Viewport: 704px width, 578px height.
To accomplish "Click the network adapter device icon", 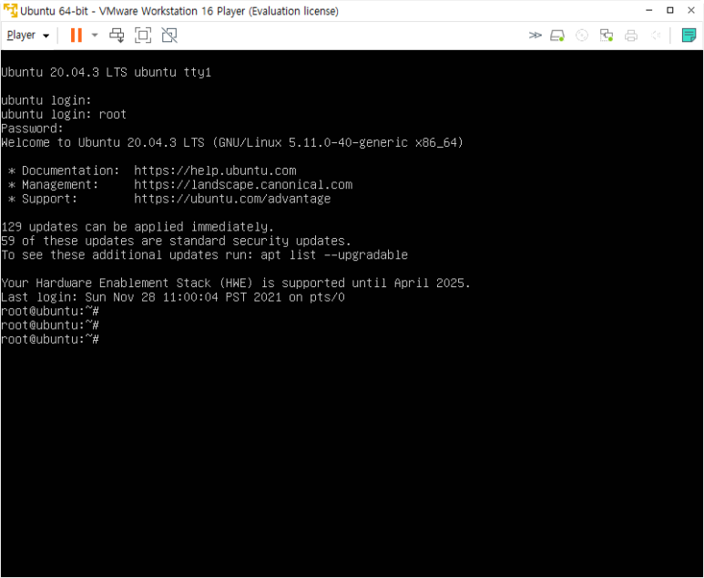I will point(607,36).
